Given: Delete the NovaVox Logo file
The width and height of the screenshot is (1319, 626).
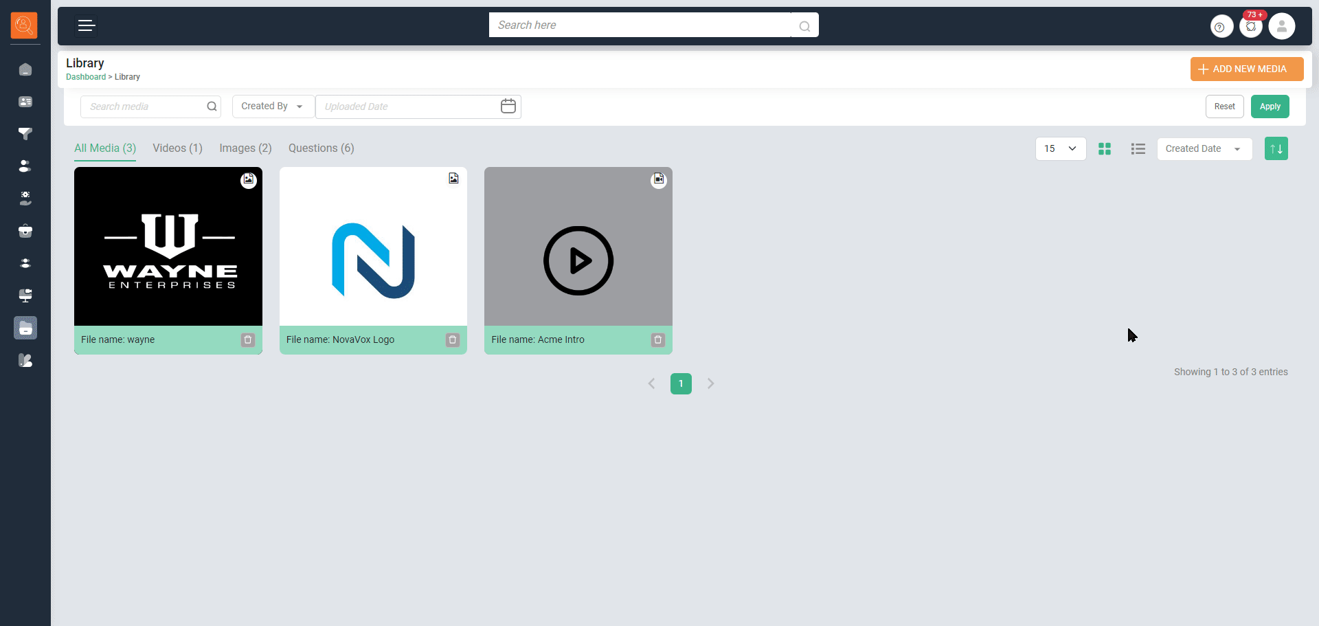Looking at the screenshot, I should tap(453, 340).
